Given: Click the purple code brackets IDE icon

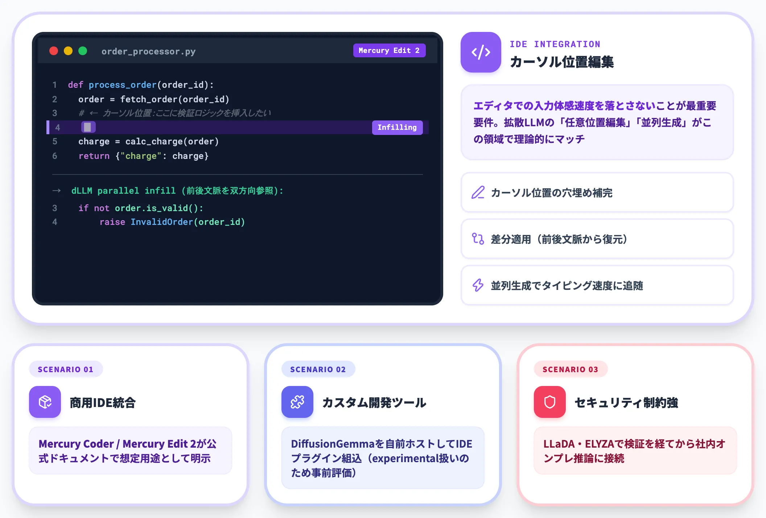Looking at the screenshot, I should click(481, 52).
